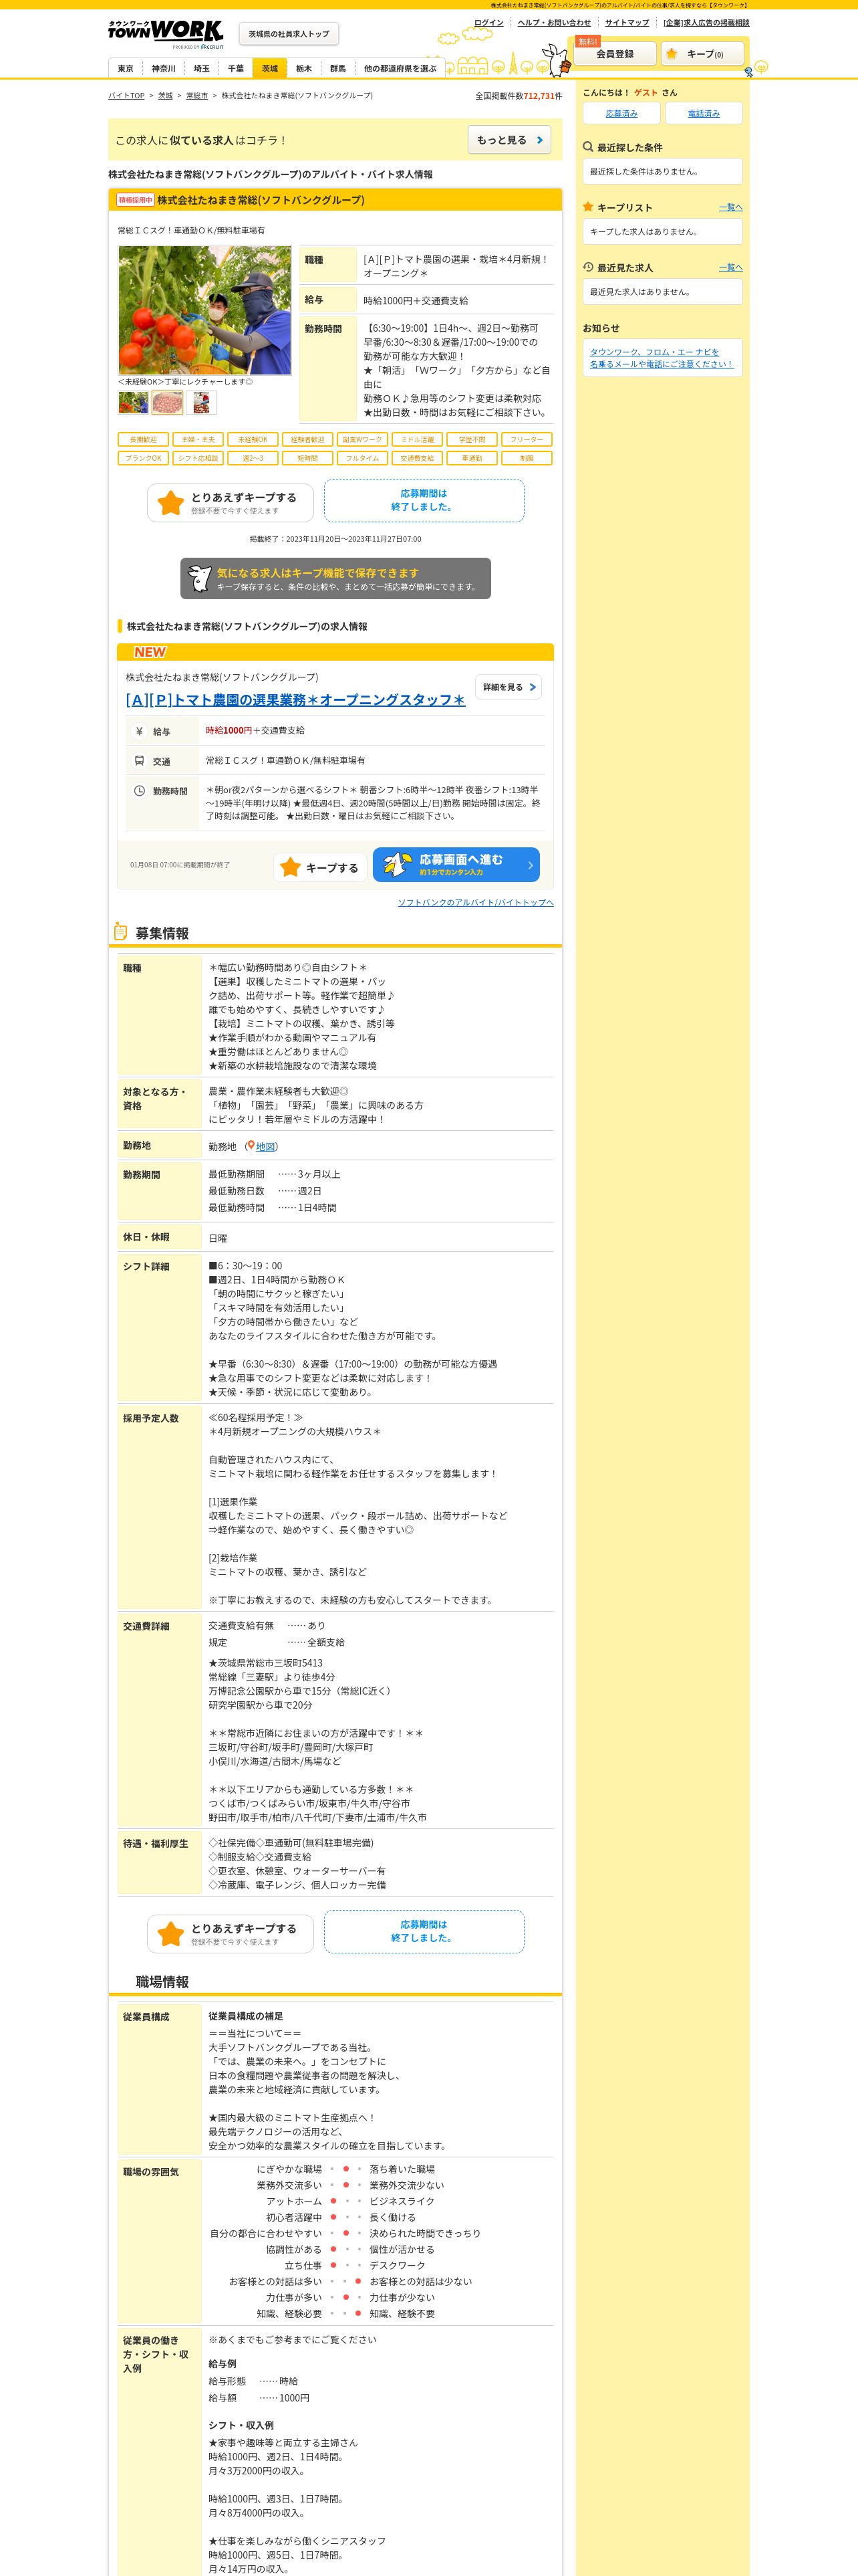Select the 群馬 region tab
The height and width of the screenshot is (2576, 858).
(337, 68)
